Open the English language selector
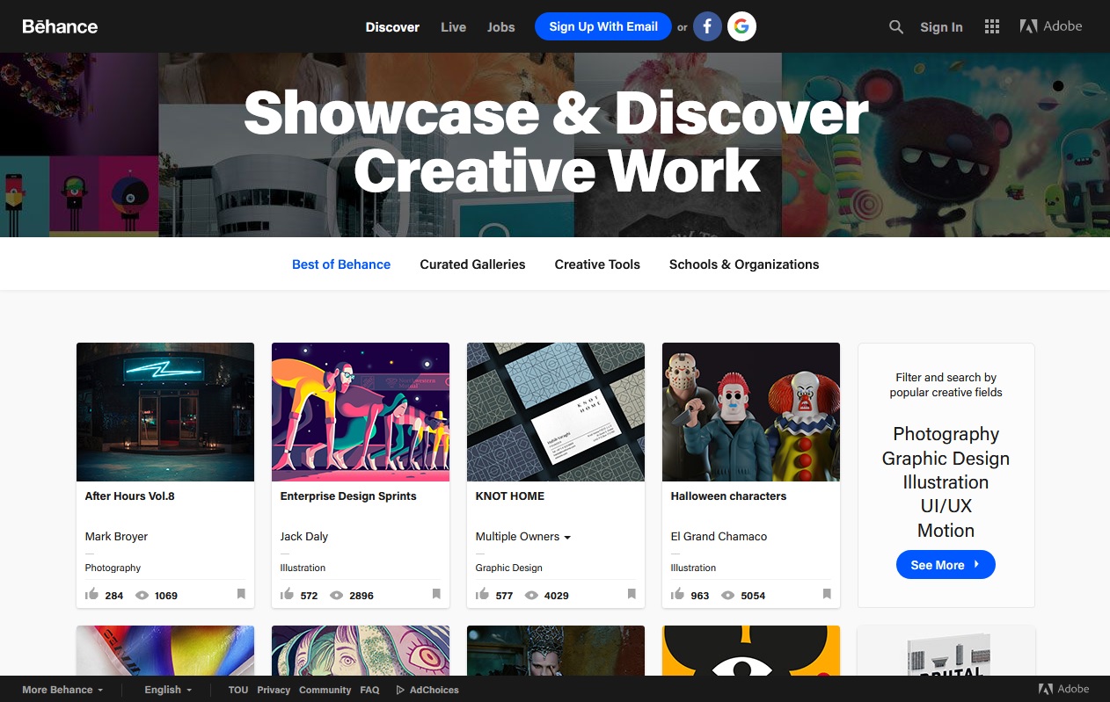 168,690
